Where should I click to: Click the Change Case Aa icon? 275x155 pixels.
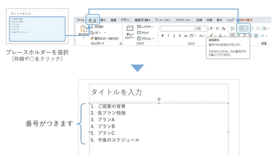pos(201,36)
